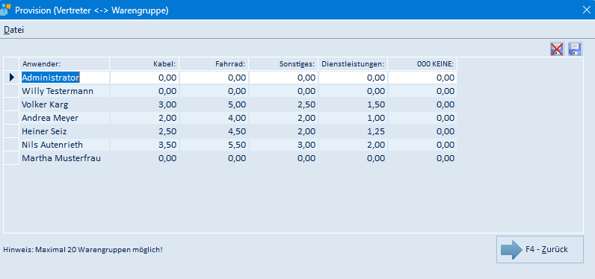The height and width of the screenshot is (279, 595).
Task: Click Heiner Seiz's Fahrrad value 4,50
Action: [x=214, y=131]
